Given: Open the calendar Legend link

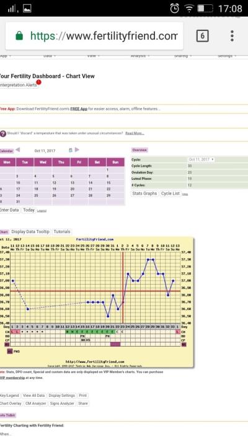Looking at the screenshot, I should click(42, 211).
